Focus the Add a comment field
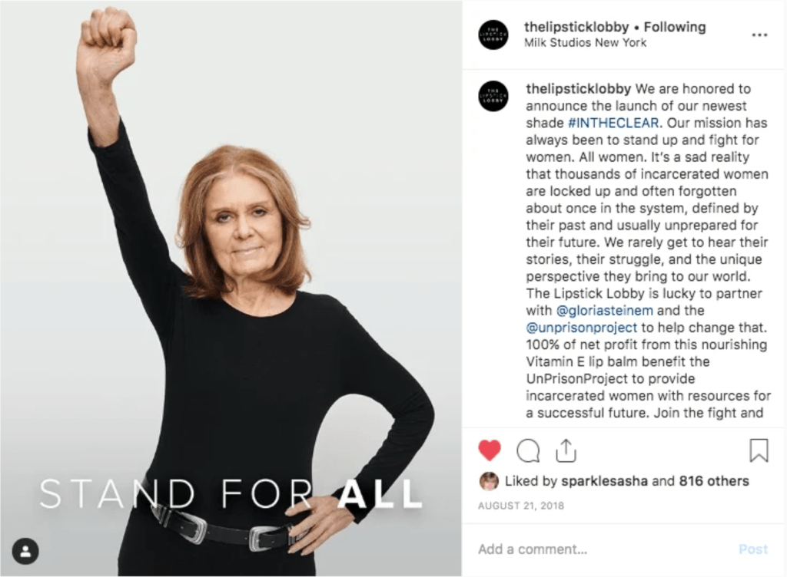The width and height of the screenshot is (787, 577). [603, 549]
